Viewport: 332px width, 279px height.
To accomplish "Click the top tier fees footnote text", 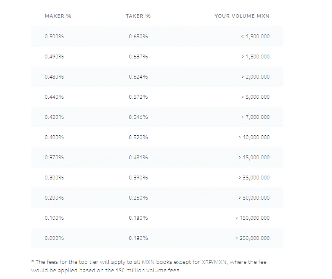I will [149, 266].
